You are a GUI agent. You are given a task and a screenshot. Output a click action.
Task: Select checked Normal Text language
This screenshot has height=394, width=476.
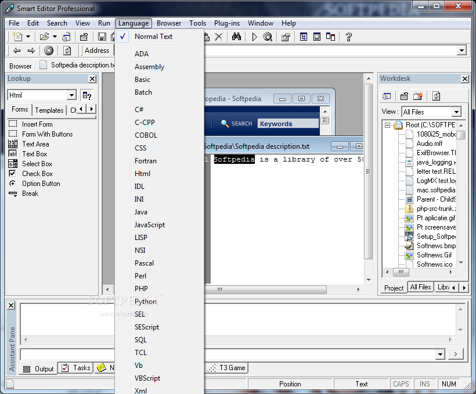pos(159,37)
